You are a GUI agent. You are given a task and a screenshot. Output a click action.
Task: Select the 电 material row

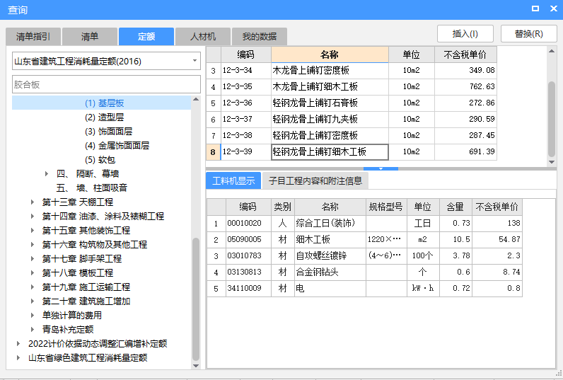pyautogui.click(x=364, y=288)
